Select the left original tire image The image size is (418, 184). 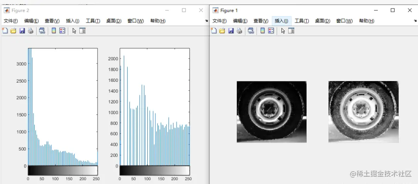click(271, 112)
